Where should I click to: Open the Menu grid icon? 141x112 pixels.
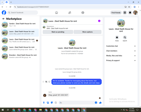125,13
